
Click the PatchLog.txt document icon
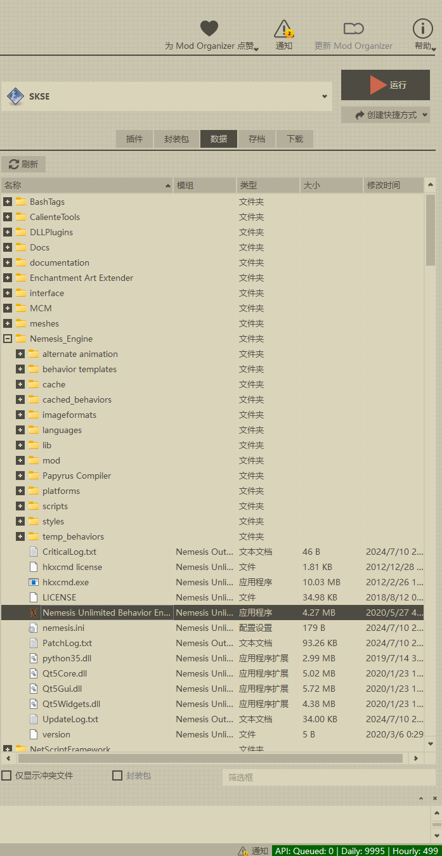[34, 643]
